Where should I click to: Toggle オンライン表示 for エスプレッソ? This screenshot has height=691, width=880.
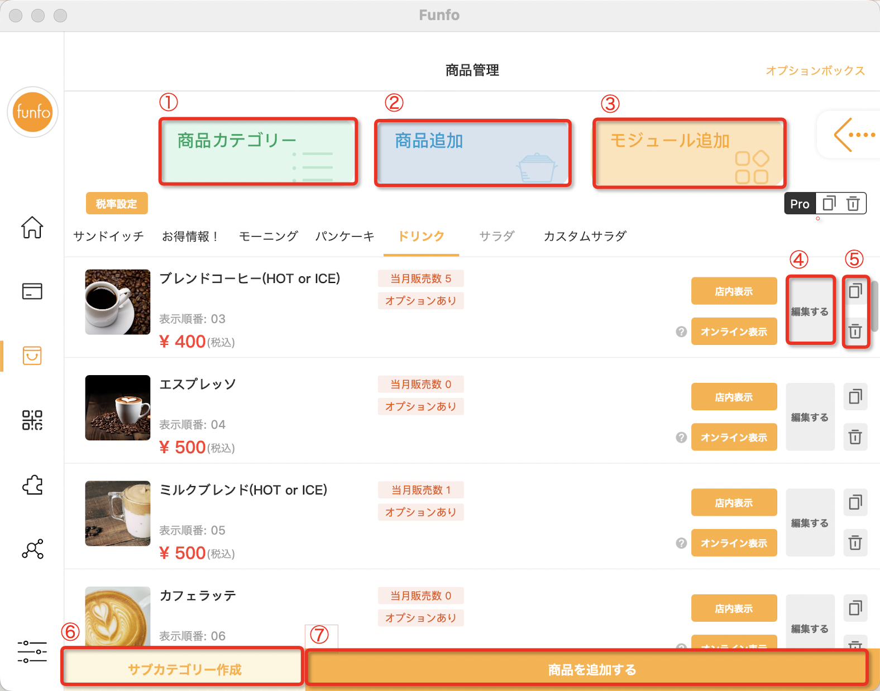[734, 438]
